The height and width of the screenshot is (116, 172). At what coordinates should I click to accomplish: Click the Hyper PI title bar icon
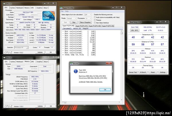coord(61,8)
